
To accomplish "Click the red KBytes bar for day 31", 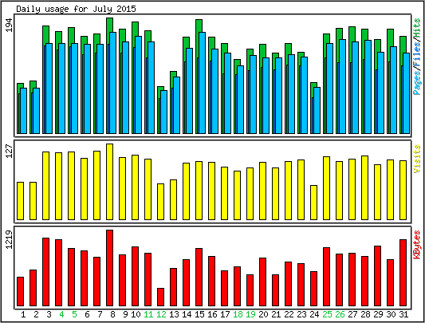I will pyautogui.click(x=403, y=273).
